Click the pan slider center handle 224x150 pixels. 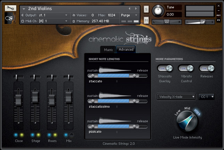click(x=167, y=22)
